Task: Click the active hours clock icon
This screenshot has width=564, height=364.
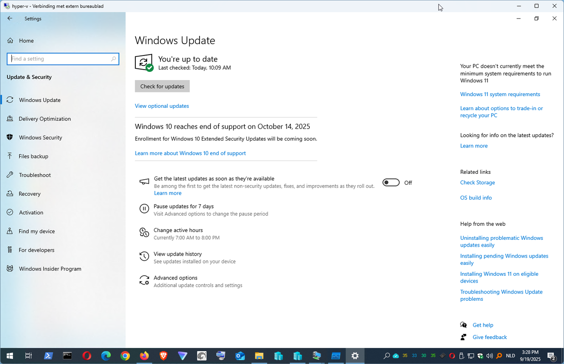Action: point(144,233)
